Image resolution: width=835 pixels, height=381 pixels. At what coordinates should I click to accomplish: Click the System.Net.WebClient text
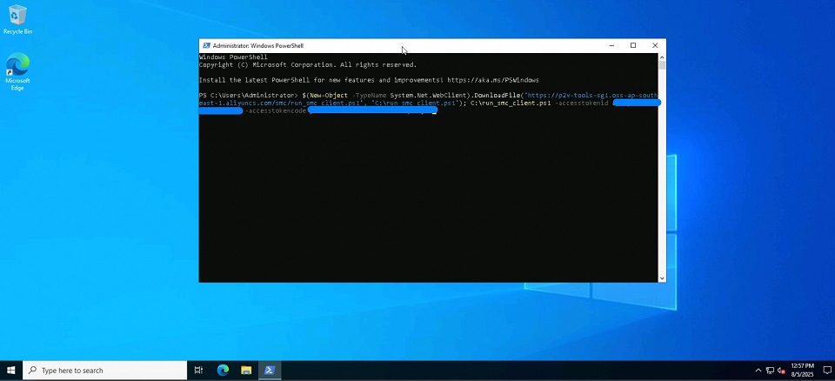click(x=428, y=96)
